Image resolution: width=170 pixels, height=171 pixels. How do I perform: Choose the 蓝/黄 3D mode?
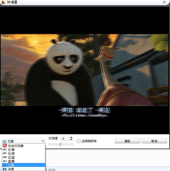click(24, 161)
